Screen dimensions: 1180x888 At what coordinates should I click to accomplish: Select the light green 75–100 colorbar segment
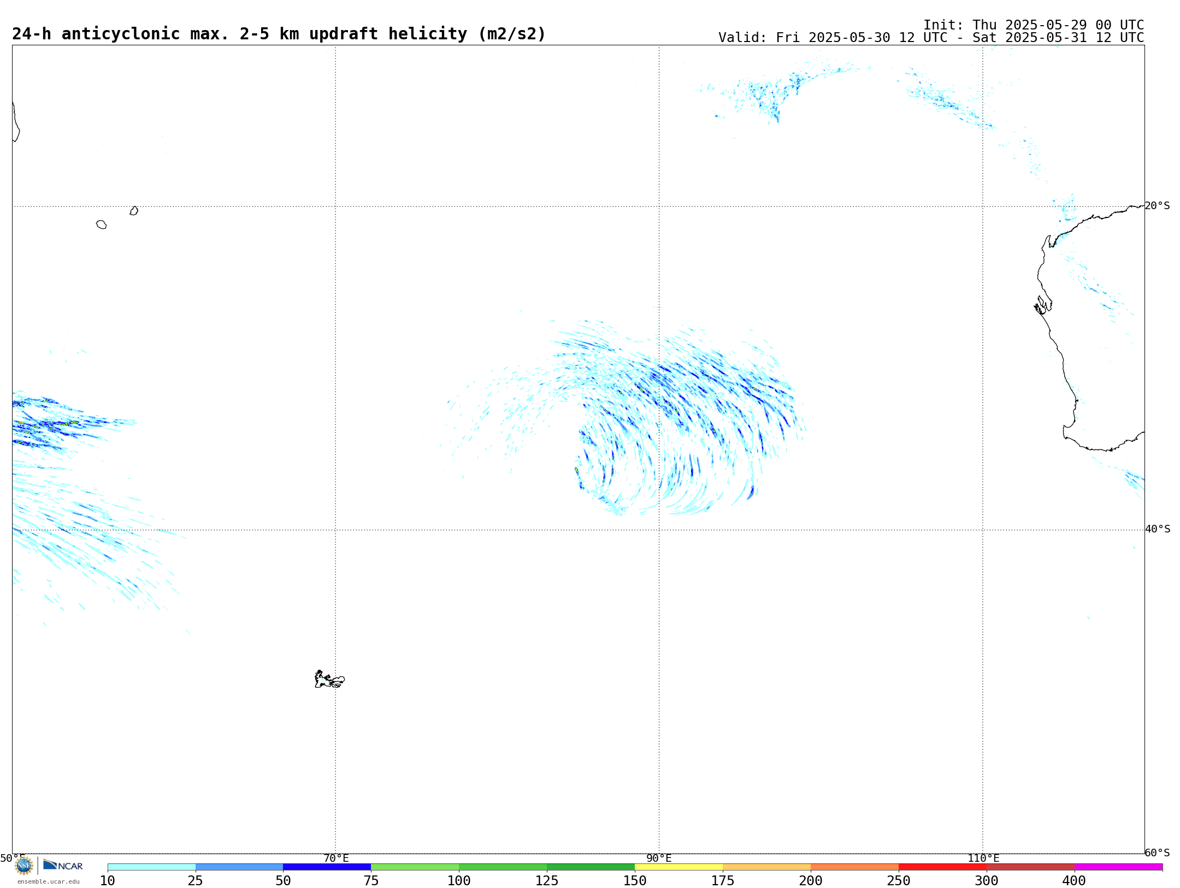click(415, 867)
